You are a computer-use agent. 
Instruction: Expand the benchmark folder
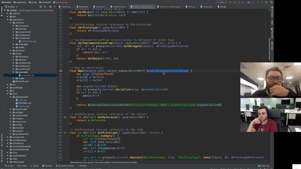click(10, 109)
